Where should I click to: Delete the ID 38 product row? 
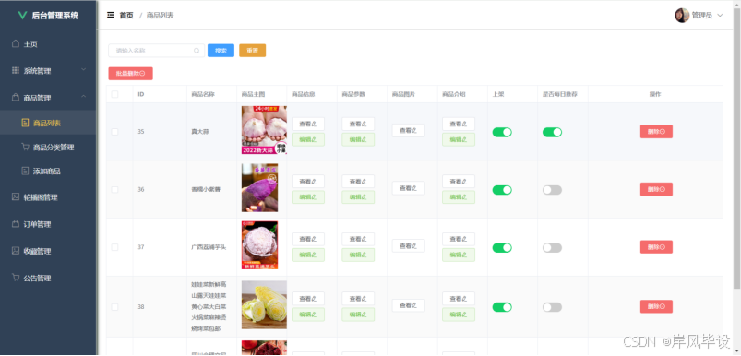(656, 306)
